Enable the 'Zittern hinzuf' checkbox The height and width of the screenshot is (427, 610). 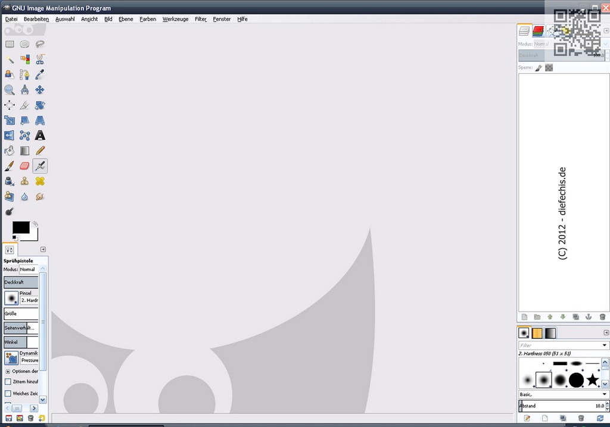pos(8,382)
